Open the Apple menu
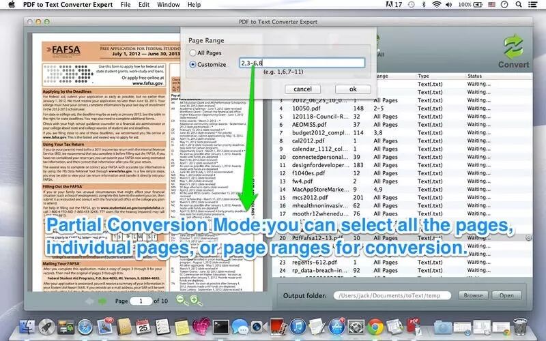Screen dimensions: 546x341 coord(12,5)
